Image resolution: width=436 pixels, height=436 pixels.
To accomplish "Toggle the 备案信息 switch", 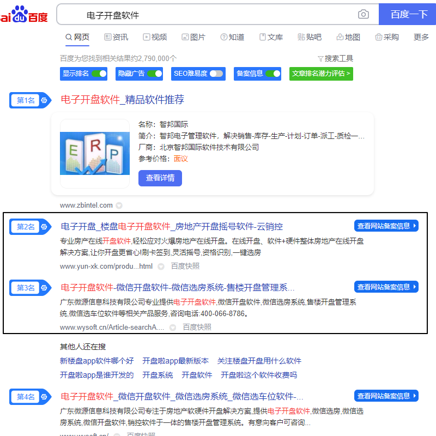I will click(x=273, y=74).
